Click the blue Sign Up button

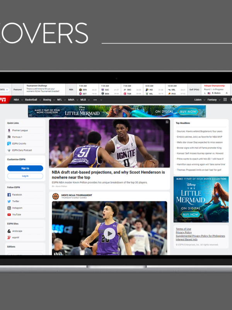tap(25, 168)
